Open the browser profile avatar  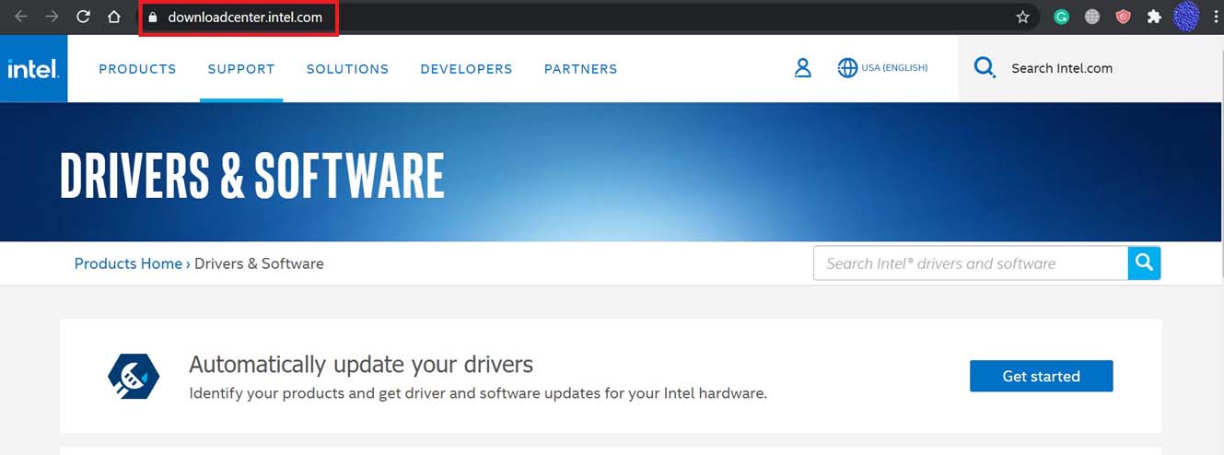(1187, 16)
